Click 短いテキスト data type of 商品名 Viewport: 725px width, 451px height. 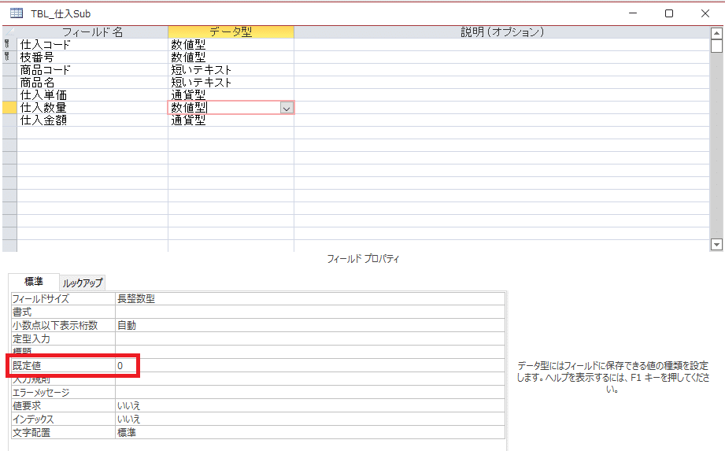pos(231,83)
